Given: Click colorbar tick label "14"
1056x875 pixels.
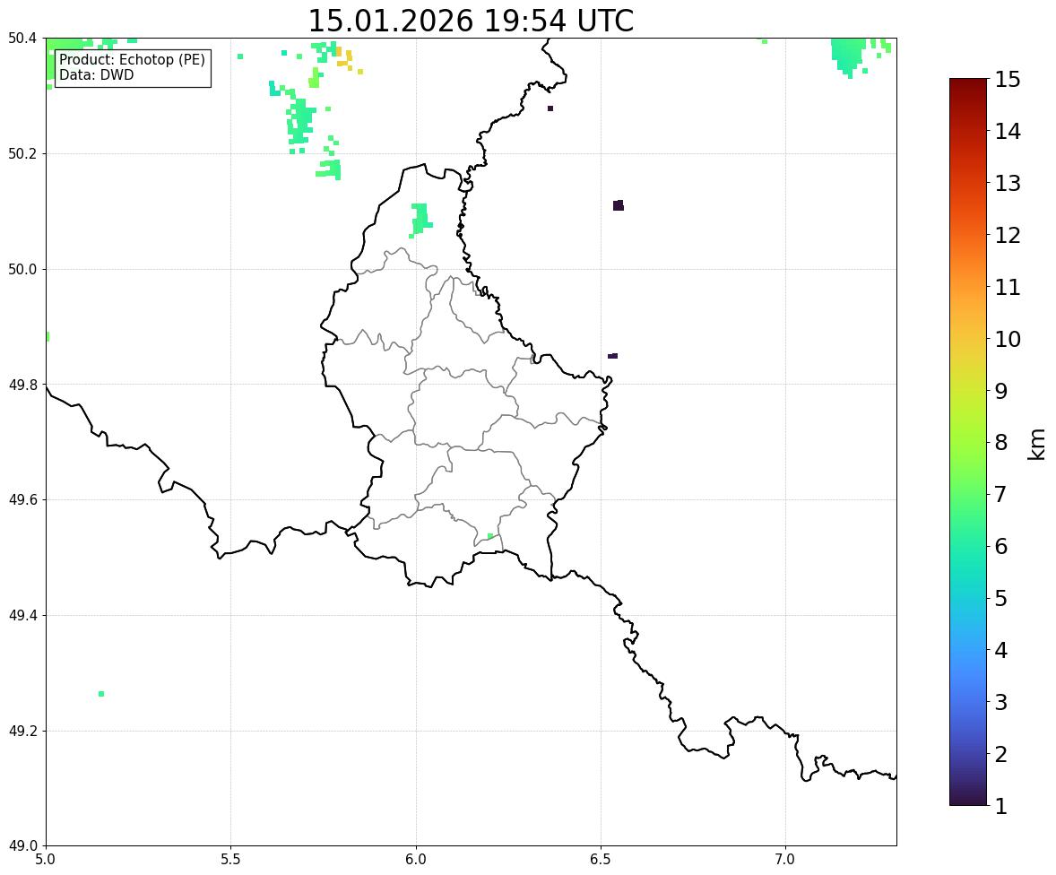Looking at the screenshot, I should click(1008, 132).
